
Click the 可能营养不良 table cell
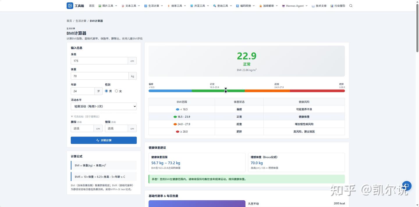[304, 109]
